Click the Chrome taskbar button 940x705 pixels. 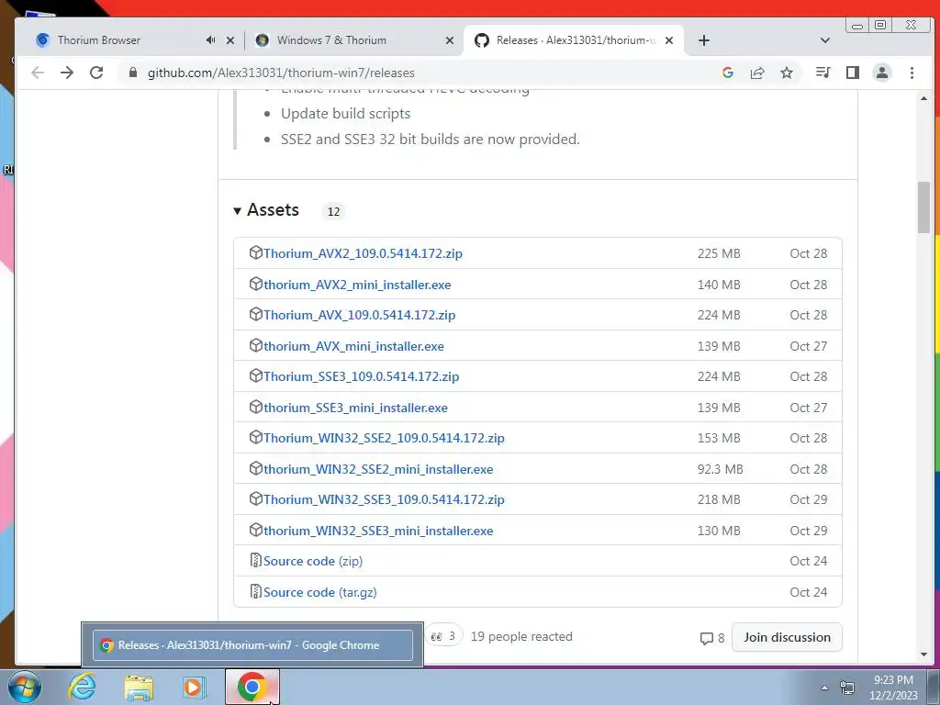252,687
